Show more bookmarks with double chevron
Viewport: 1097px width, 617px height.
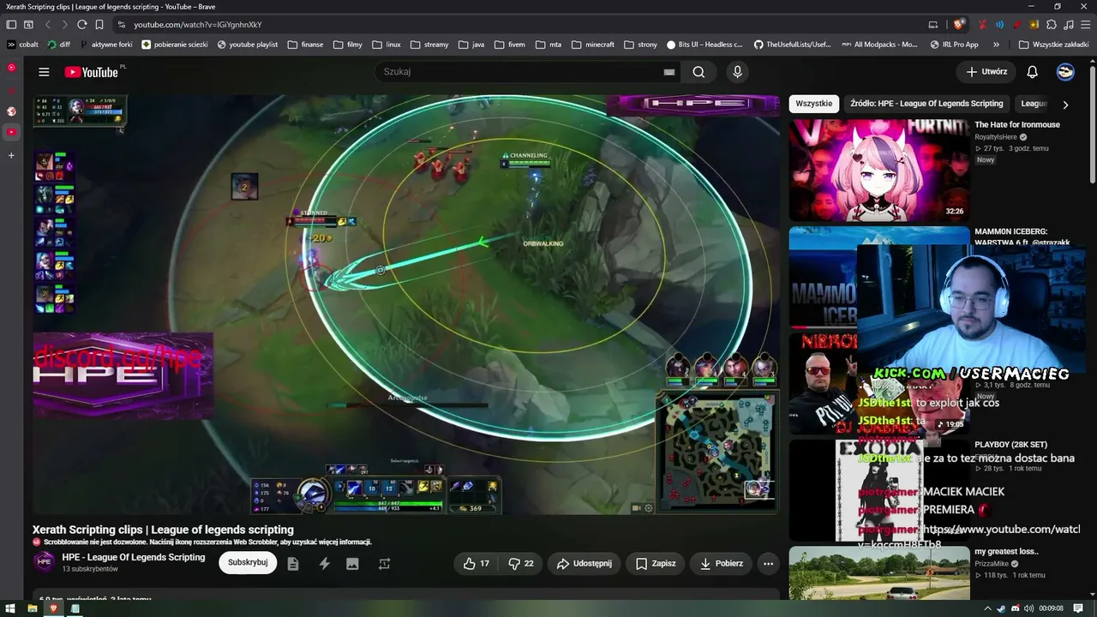996,45
